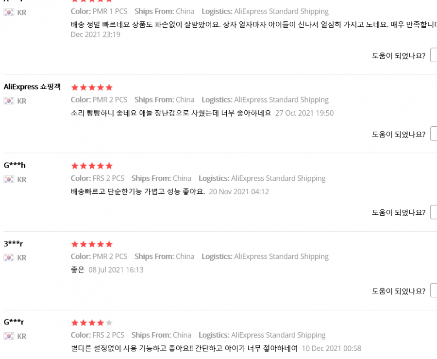
Task: Open reviewer profile G***h
Action: coord(15,165)
